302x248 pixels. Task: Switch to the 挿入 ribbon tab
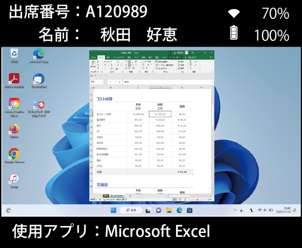click(x=108, y=57)
